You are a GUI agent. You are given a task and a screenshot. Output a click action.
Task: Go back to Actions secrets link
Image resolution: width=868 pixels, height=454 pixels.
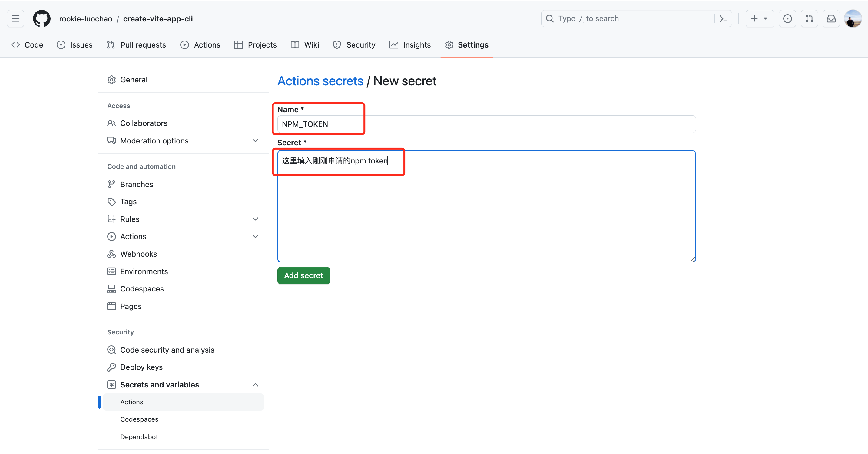(x=320, y=81)
